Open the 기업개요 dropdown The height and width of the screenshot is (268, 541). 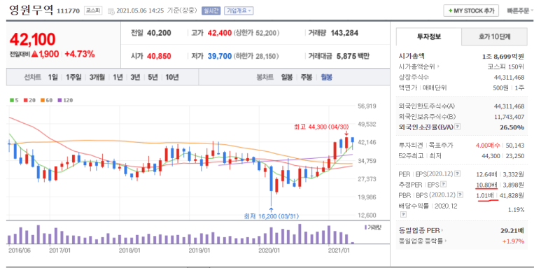coord(239,10)
